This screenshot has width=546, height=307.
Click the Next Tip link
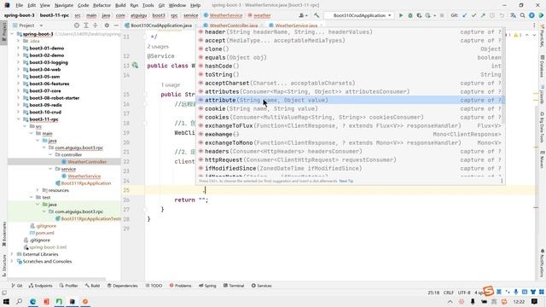coord(346,181)
